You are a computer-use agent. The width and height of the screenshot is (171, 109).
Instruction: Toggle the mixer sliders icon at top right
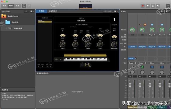coord(168,6)
